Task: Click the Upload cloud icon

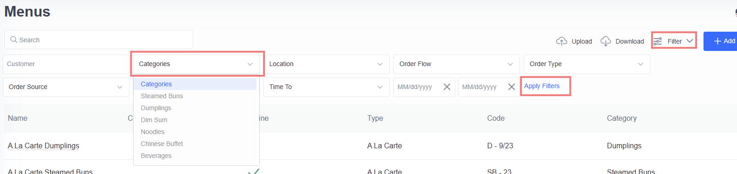Action: click(x=562, y=41)
